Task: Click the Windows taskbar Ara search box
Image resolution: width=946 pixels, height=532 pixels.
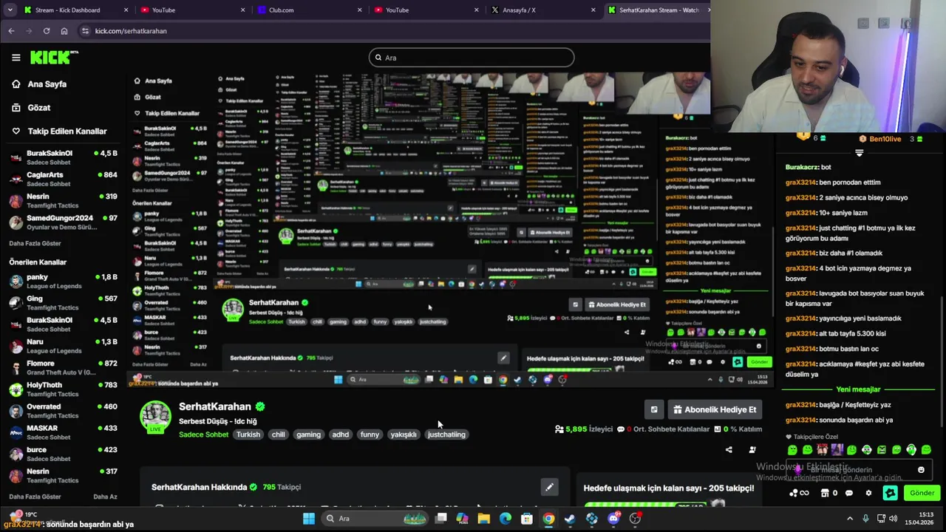Action: click(x=375, y=519)
